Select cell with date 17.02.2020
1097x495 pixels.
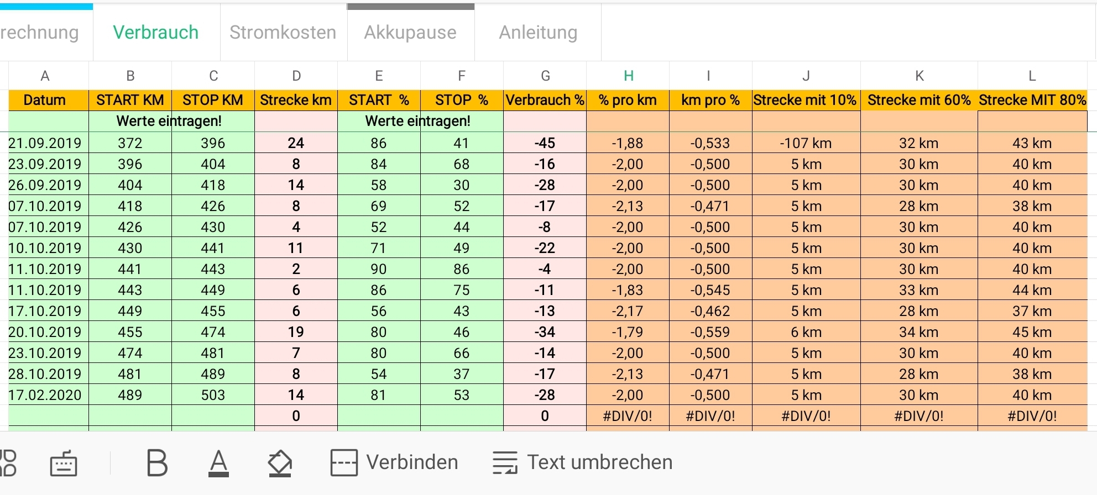[45, 395]
